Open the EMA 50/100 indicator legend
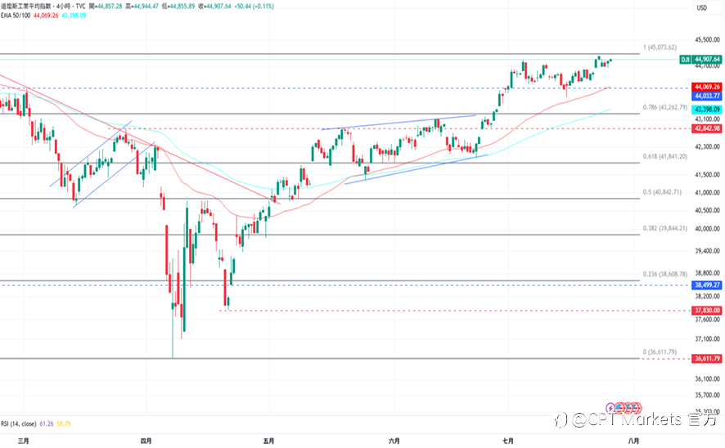This screenshot has height=448, width=725. click(x=16, y=16)
